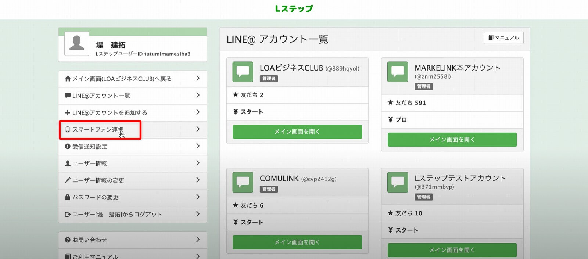
Task: Click the 管理者 badge under MARKELINK本アカウント
Action: (x=424, y=87)
